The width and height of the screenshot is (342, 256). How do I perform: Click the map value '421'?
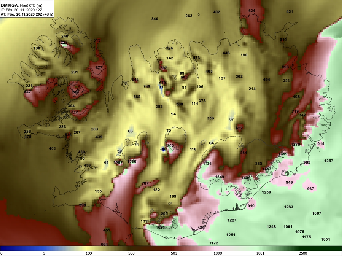[290, 12]
